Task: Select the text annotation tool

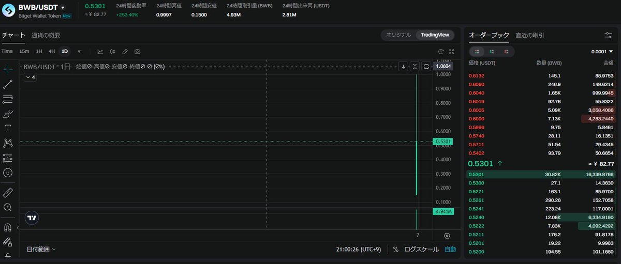Action: point(8,128)
